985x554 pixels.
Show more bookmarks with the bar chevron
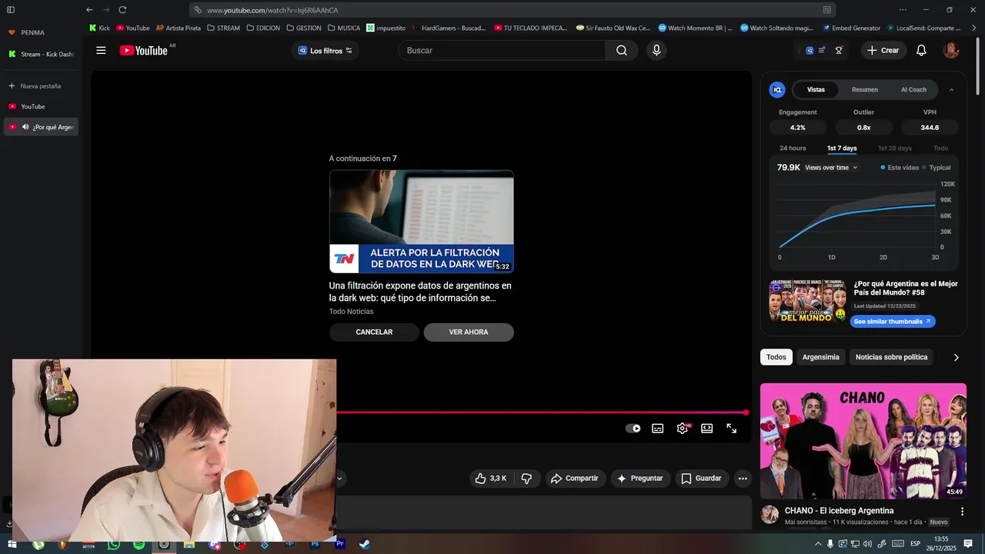975,28
